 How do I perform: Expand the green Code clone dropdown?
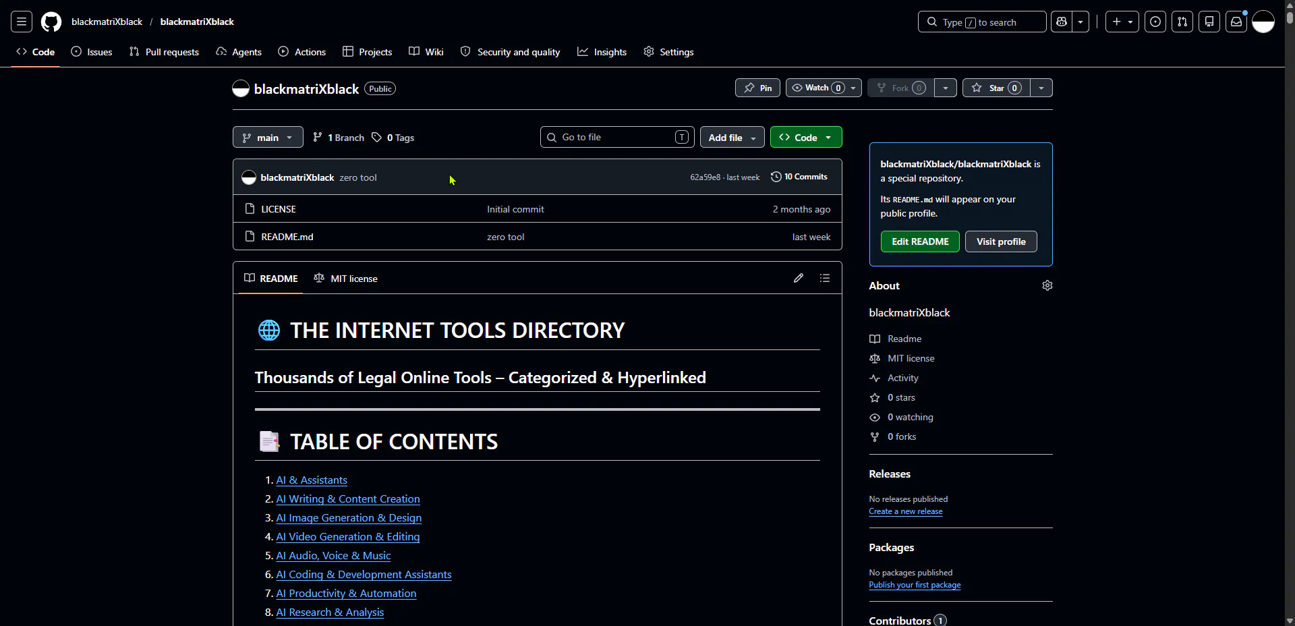806,137
